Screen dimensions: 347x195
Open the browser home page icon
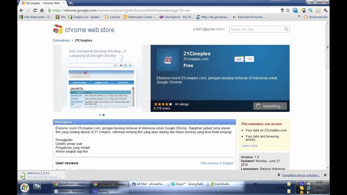point(42,10)
